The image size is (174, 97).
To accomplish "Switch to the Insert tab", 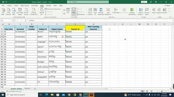I will click(x=16, y=5).
